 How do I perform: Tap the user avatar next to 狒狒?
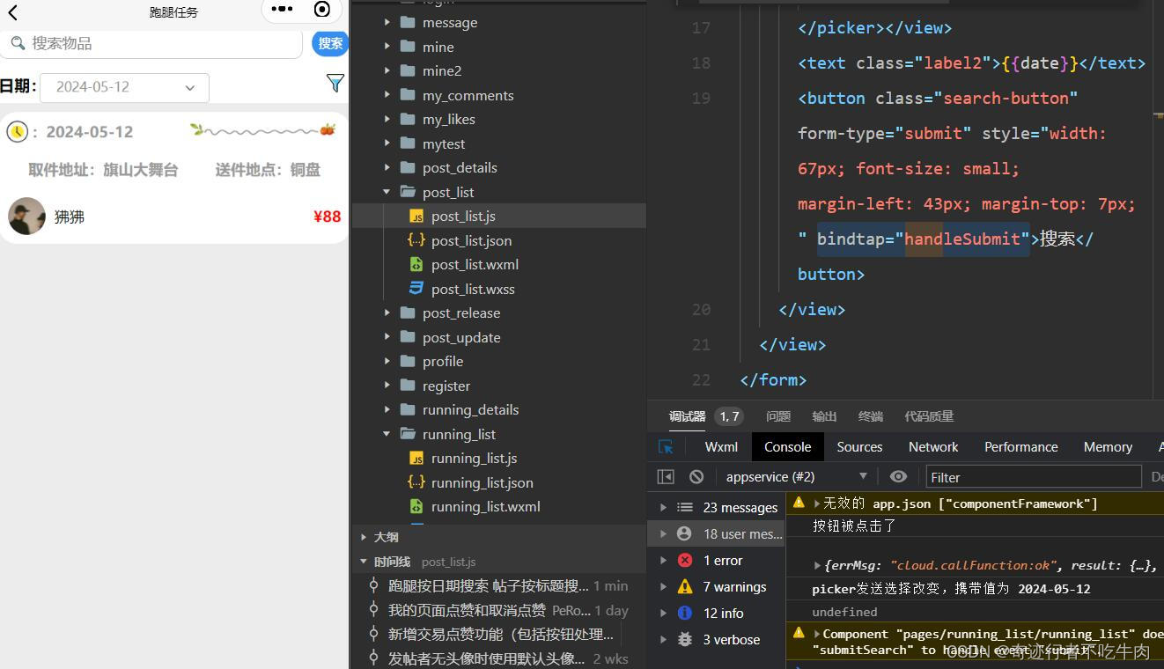(x=26, y=216)
